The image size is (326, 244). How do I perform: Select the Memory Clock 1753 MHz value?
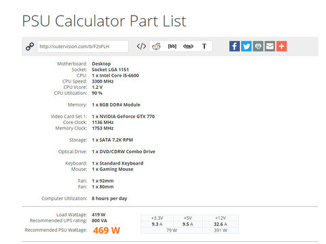(x=103, y=128)
